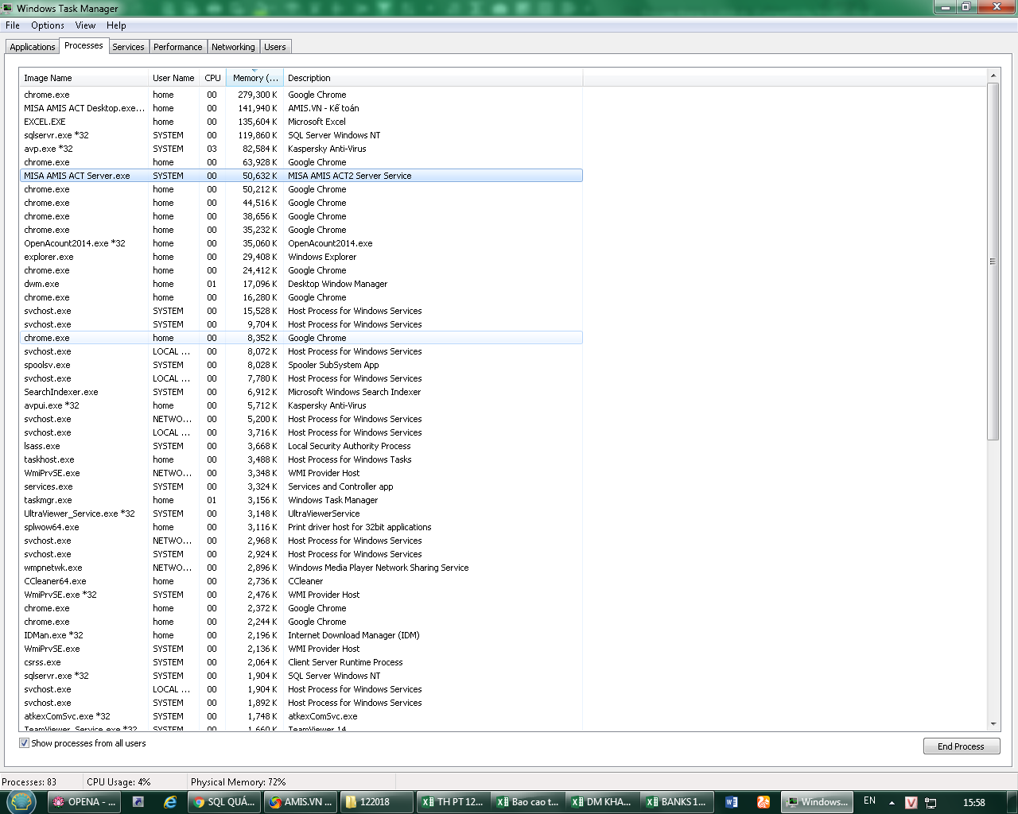This screenshot has height=814, width=1018.
Task: Select the atkexComSvc.exe *32 process
Action: 301,716
